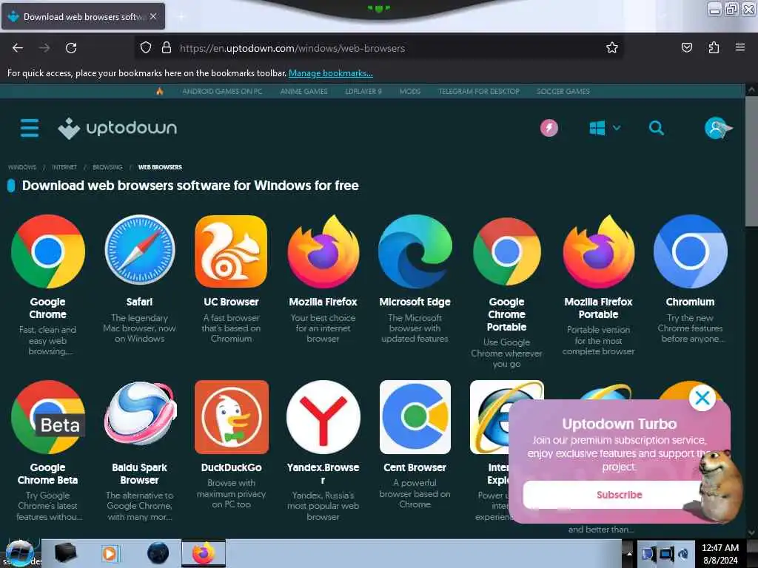
Task: Open the Firefox extensions puzzle icon
Action: (714, 47)
